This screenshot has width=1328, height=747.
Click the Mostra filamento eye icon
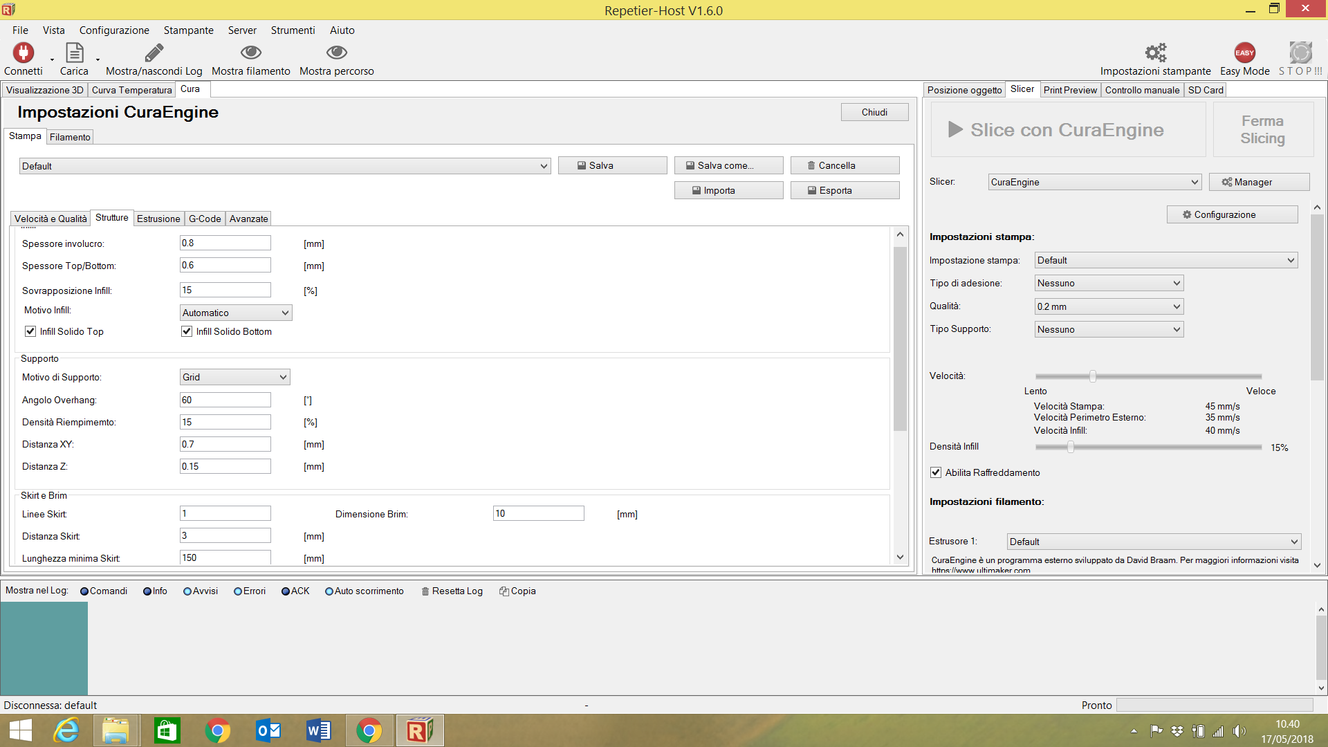[x=250, y=53]
